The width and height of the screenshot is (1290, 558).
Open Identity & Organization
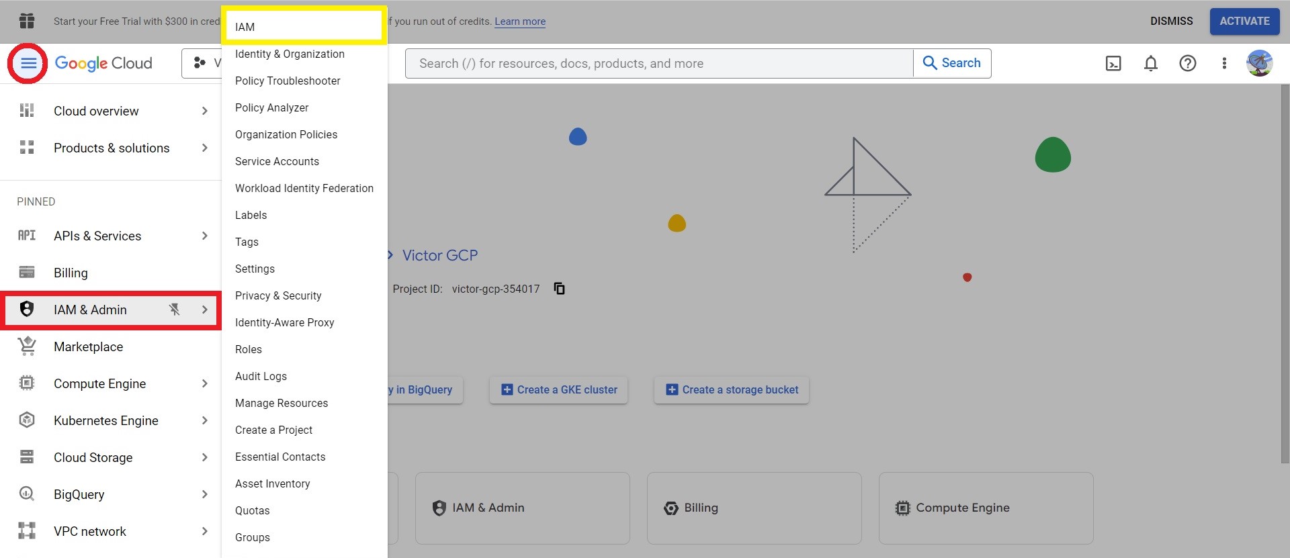coord(304,54)
